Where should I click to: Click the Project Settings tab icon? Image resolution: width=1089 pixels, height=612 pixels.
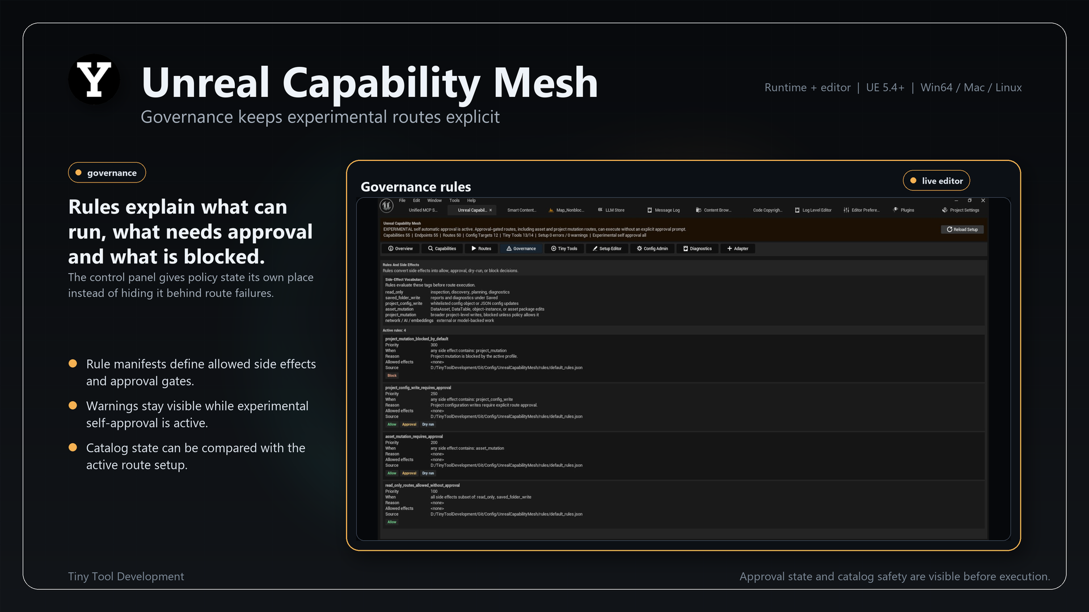pos(945,210)
